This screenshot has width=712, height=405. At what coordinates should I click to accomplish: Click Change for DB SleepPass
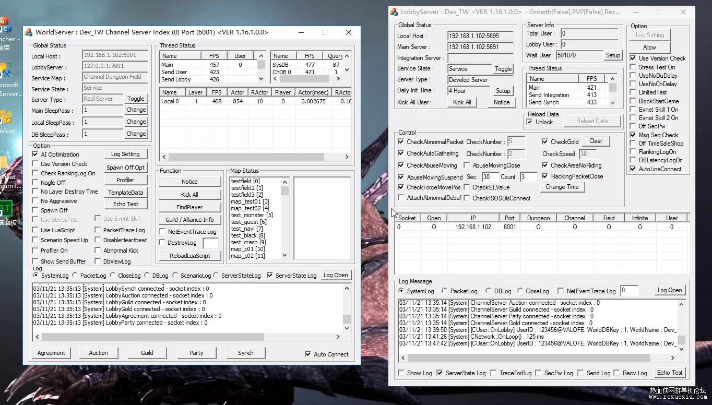[x=136, y=134]
